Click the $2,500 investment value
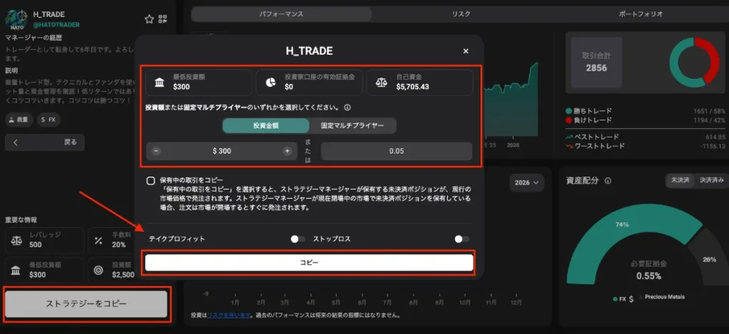This screenshot has width=729, height=334. (x=123, y=274)
